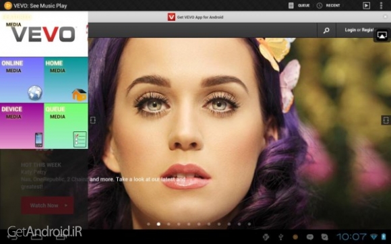
Task: Tap the right edge panel handle icon
Action: pos(386,120)
